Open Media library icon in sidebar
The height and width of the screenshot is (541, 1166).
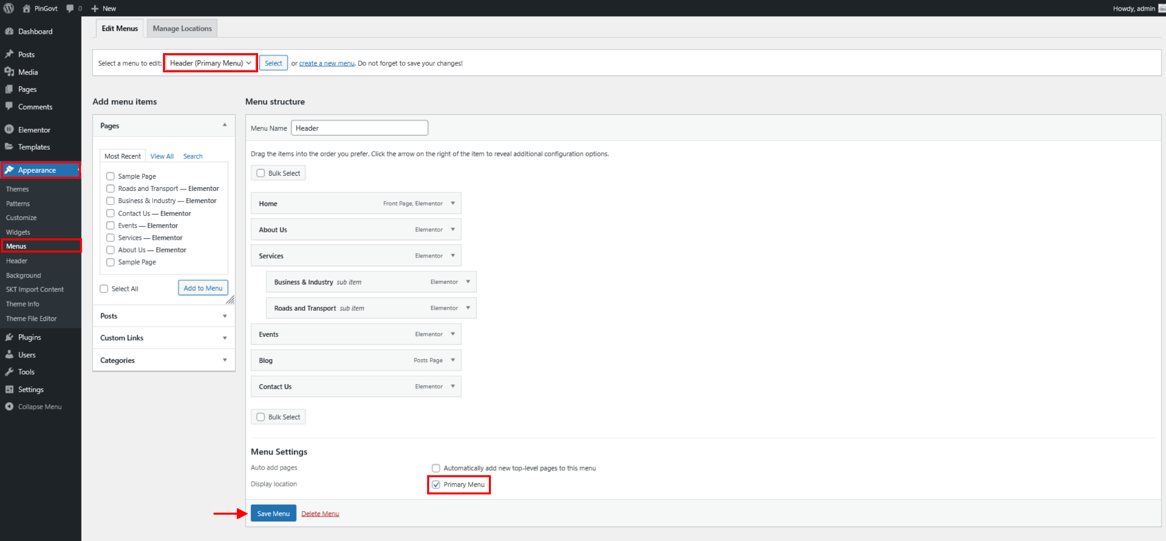tap(9, 72)
